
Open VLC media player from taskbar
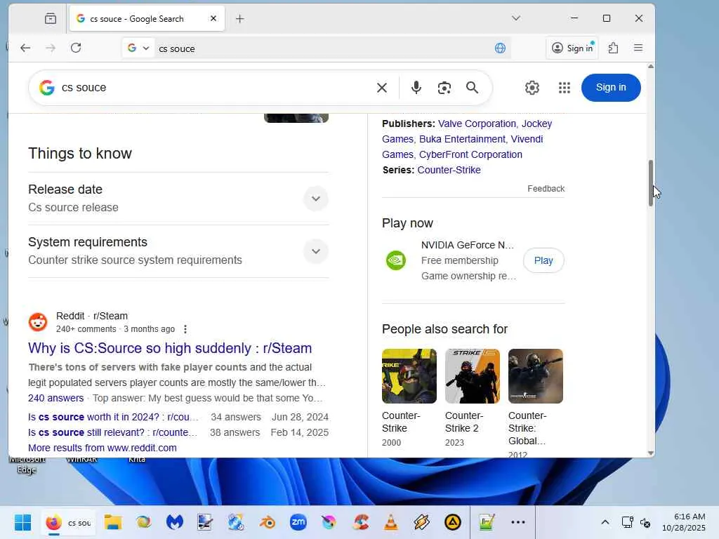[390, 522]
